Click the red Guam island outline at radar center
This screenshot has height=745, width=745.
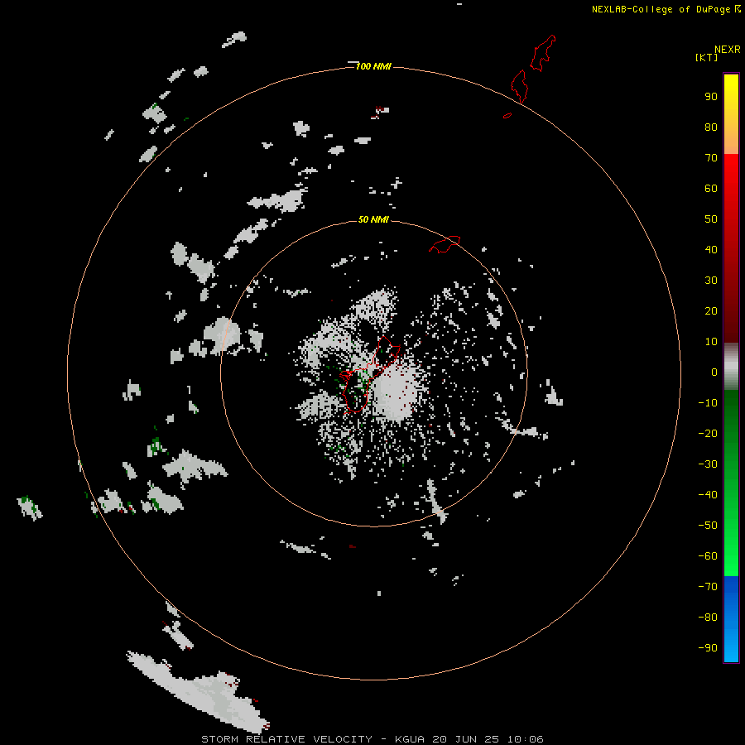(371, 374)
